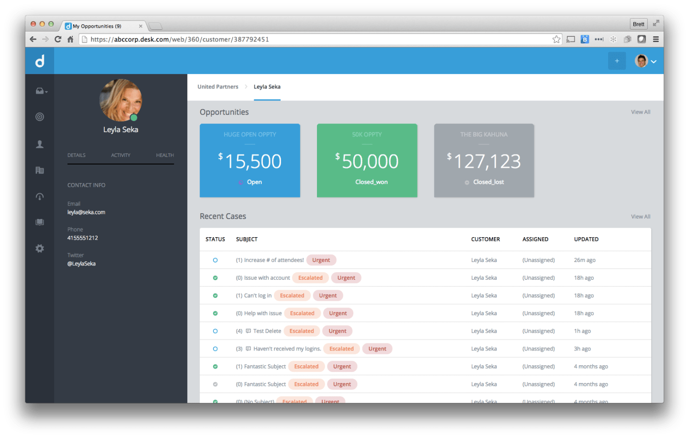Click View All next to Opportunities
The image size is (689, 438).
pos(640,112)
